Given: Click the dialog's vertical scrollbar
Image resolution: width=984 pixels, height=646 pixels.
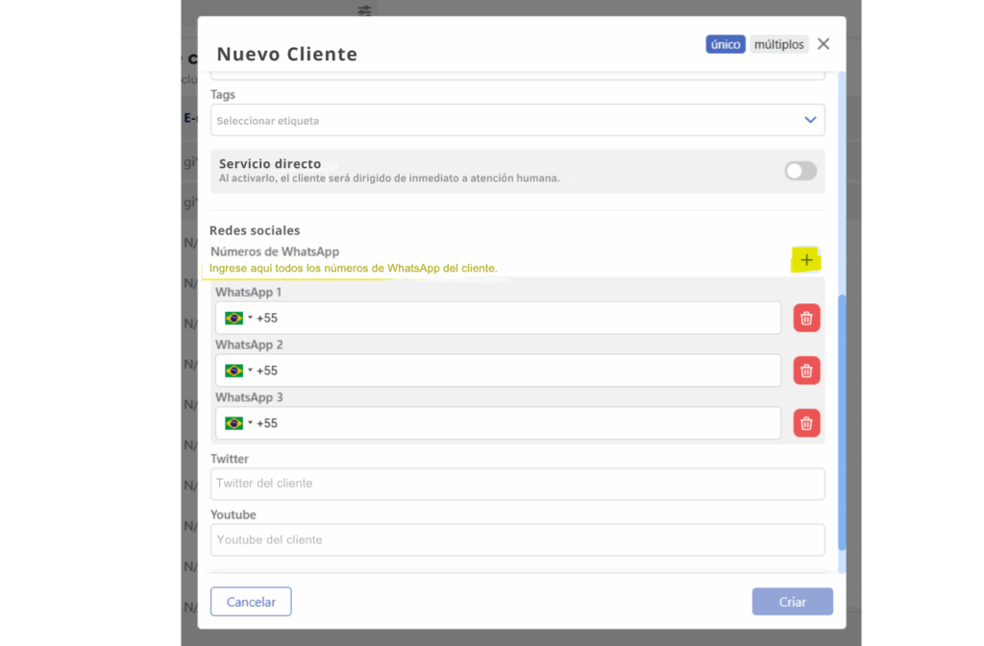Looking at the screenshot, I should [x=843, y=422].
